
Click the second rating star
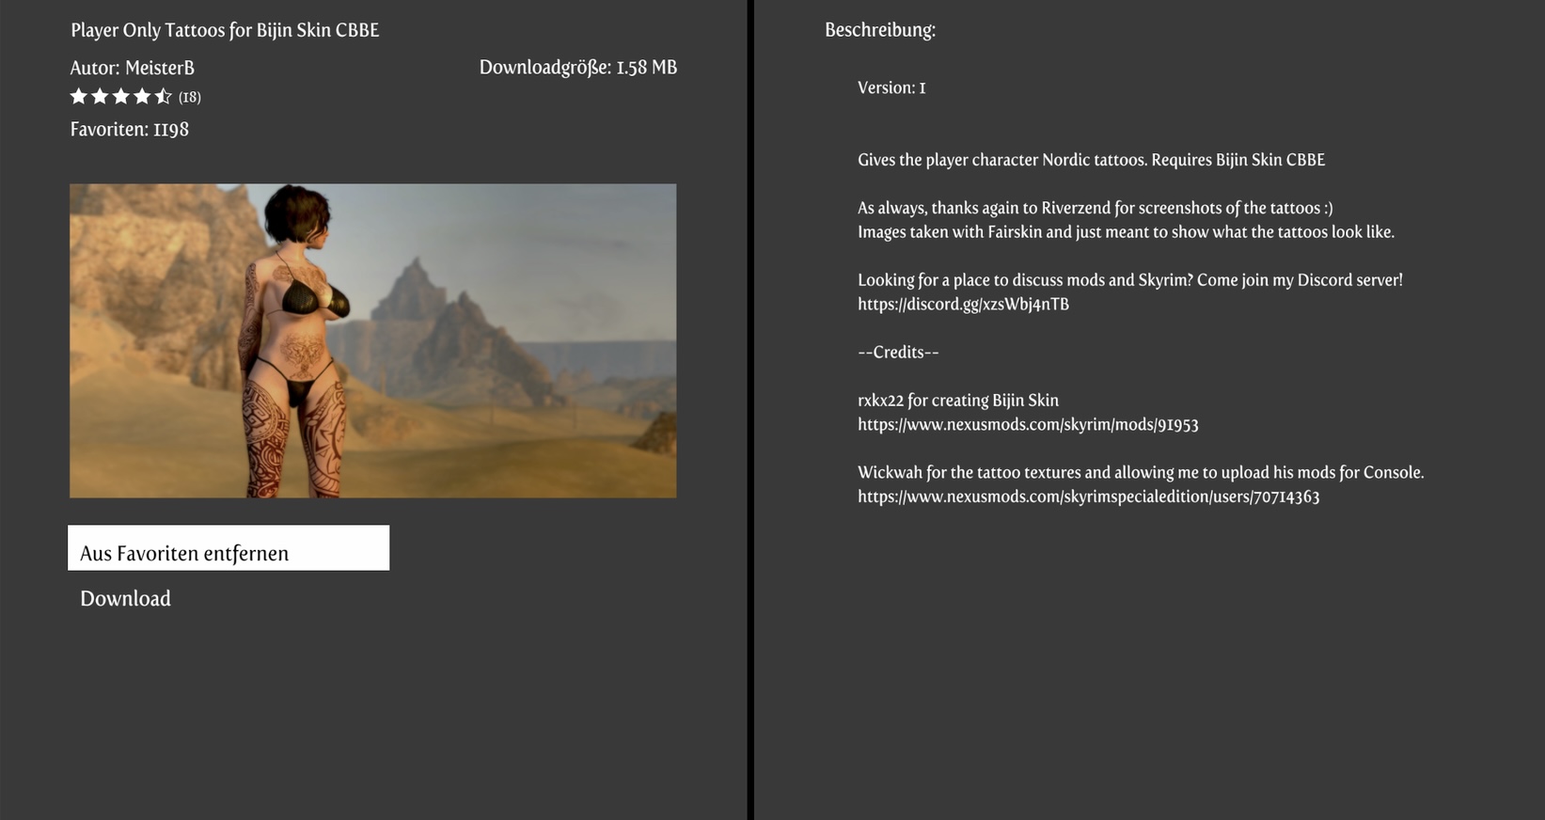coord(100,96)
